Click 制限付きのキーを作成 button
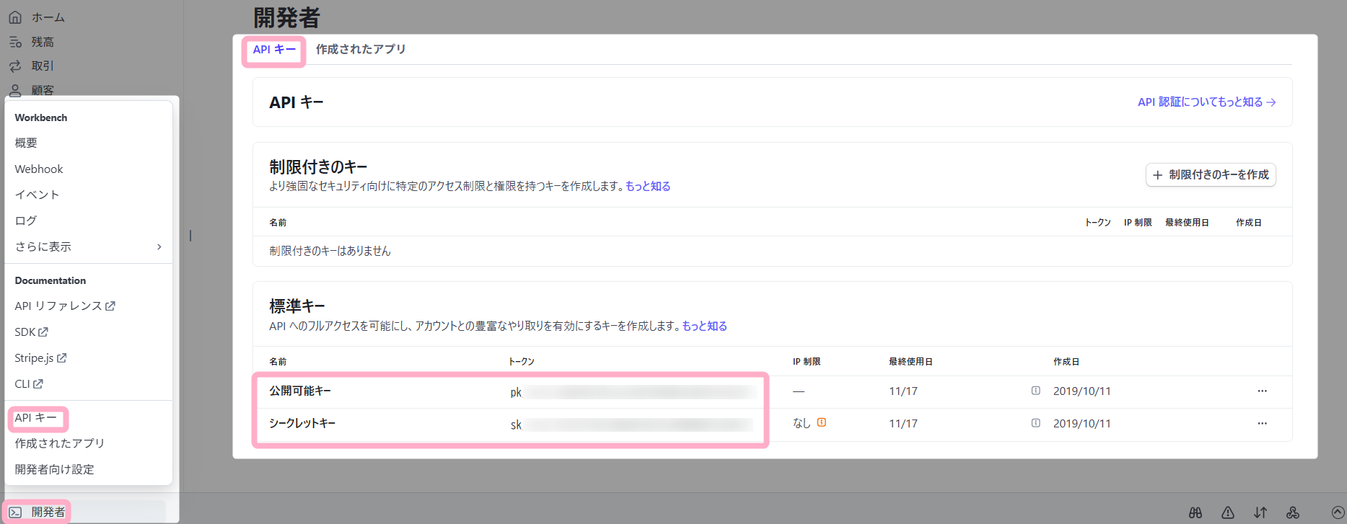Screen dimensions: 1347x524 click(x=1211, y=174)
